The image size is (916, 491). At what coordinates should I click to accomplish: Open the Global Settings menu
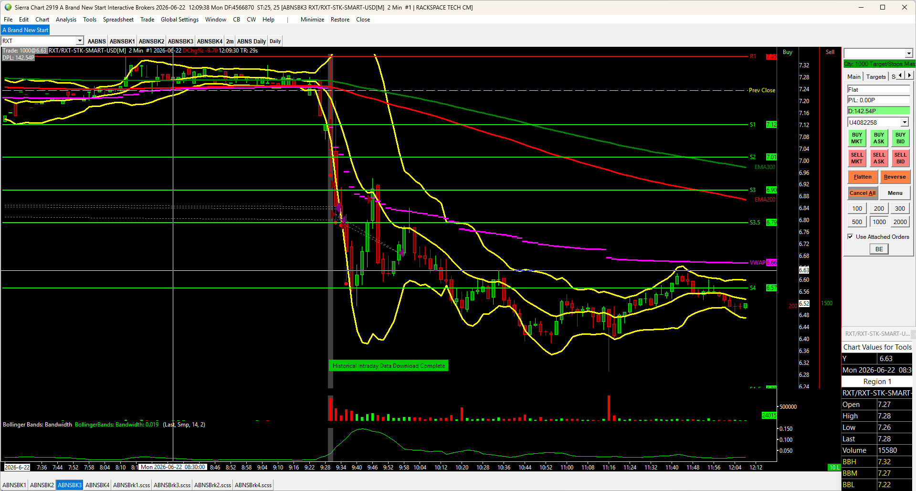[179, 20]
